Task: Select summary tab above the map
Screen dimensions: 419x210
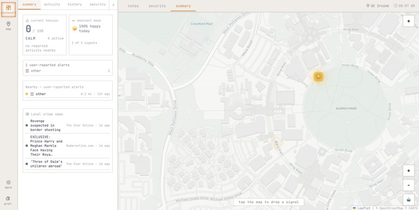Action: [x=184, y=6]
